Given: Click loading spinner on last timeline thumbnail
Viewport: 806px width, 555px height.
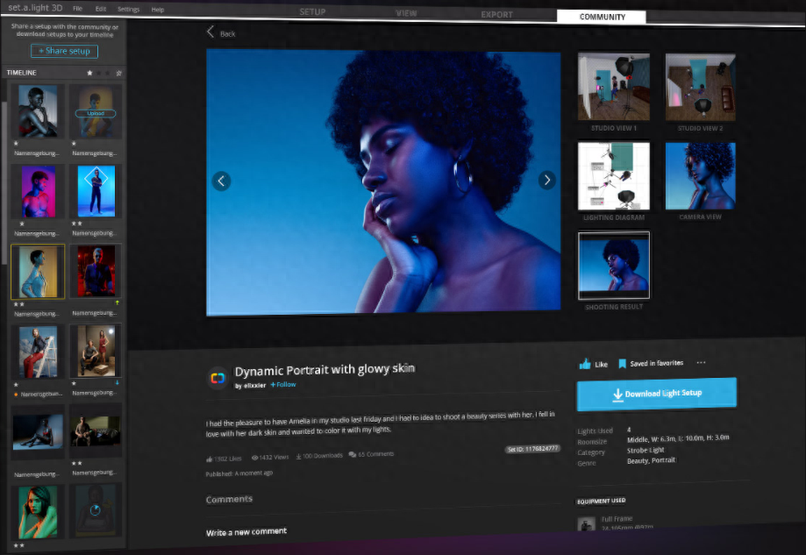Looking at the screenshot, I should coord(95,509).
